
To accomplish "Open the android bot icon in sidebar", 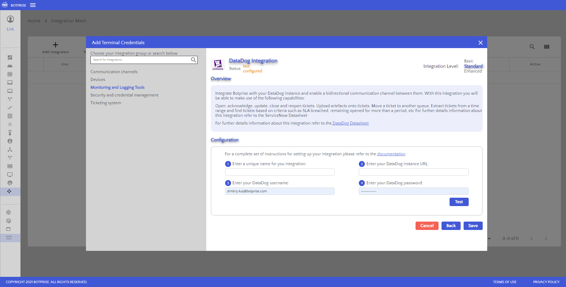I will click(x=10, y=66).
